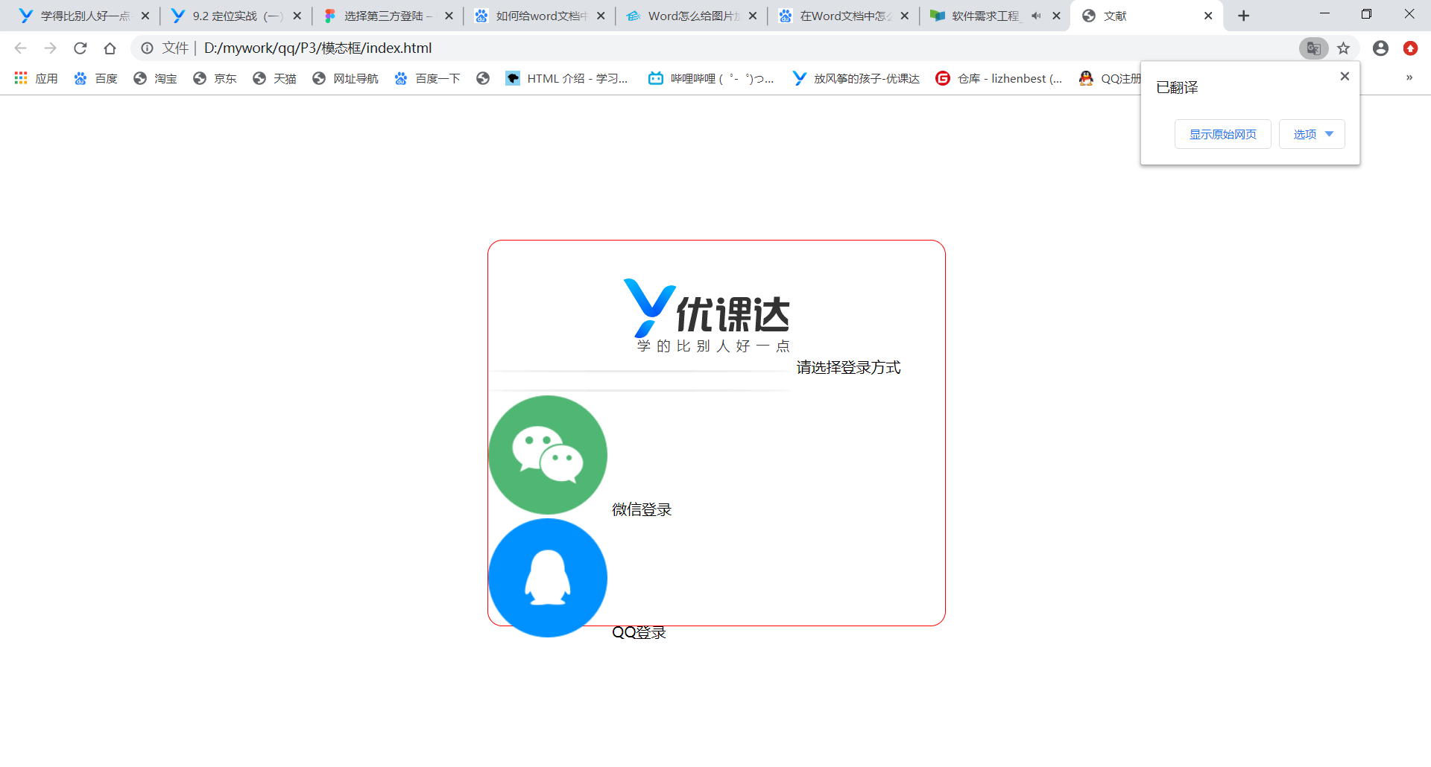Click the red update icon in toolbar
This screenshot has height=767, width=1431.
coord(1410,48)
